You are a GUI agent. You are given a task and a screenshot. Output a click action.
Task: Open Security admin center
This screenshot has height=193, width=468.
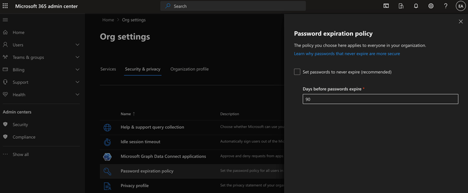point(20,124)
